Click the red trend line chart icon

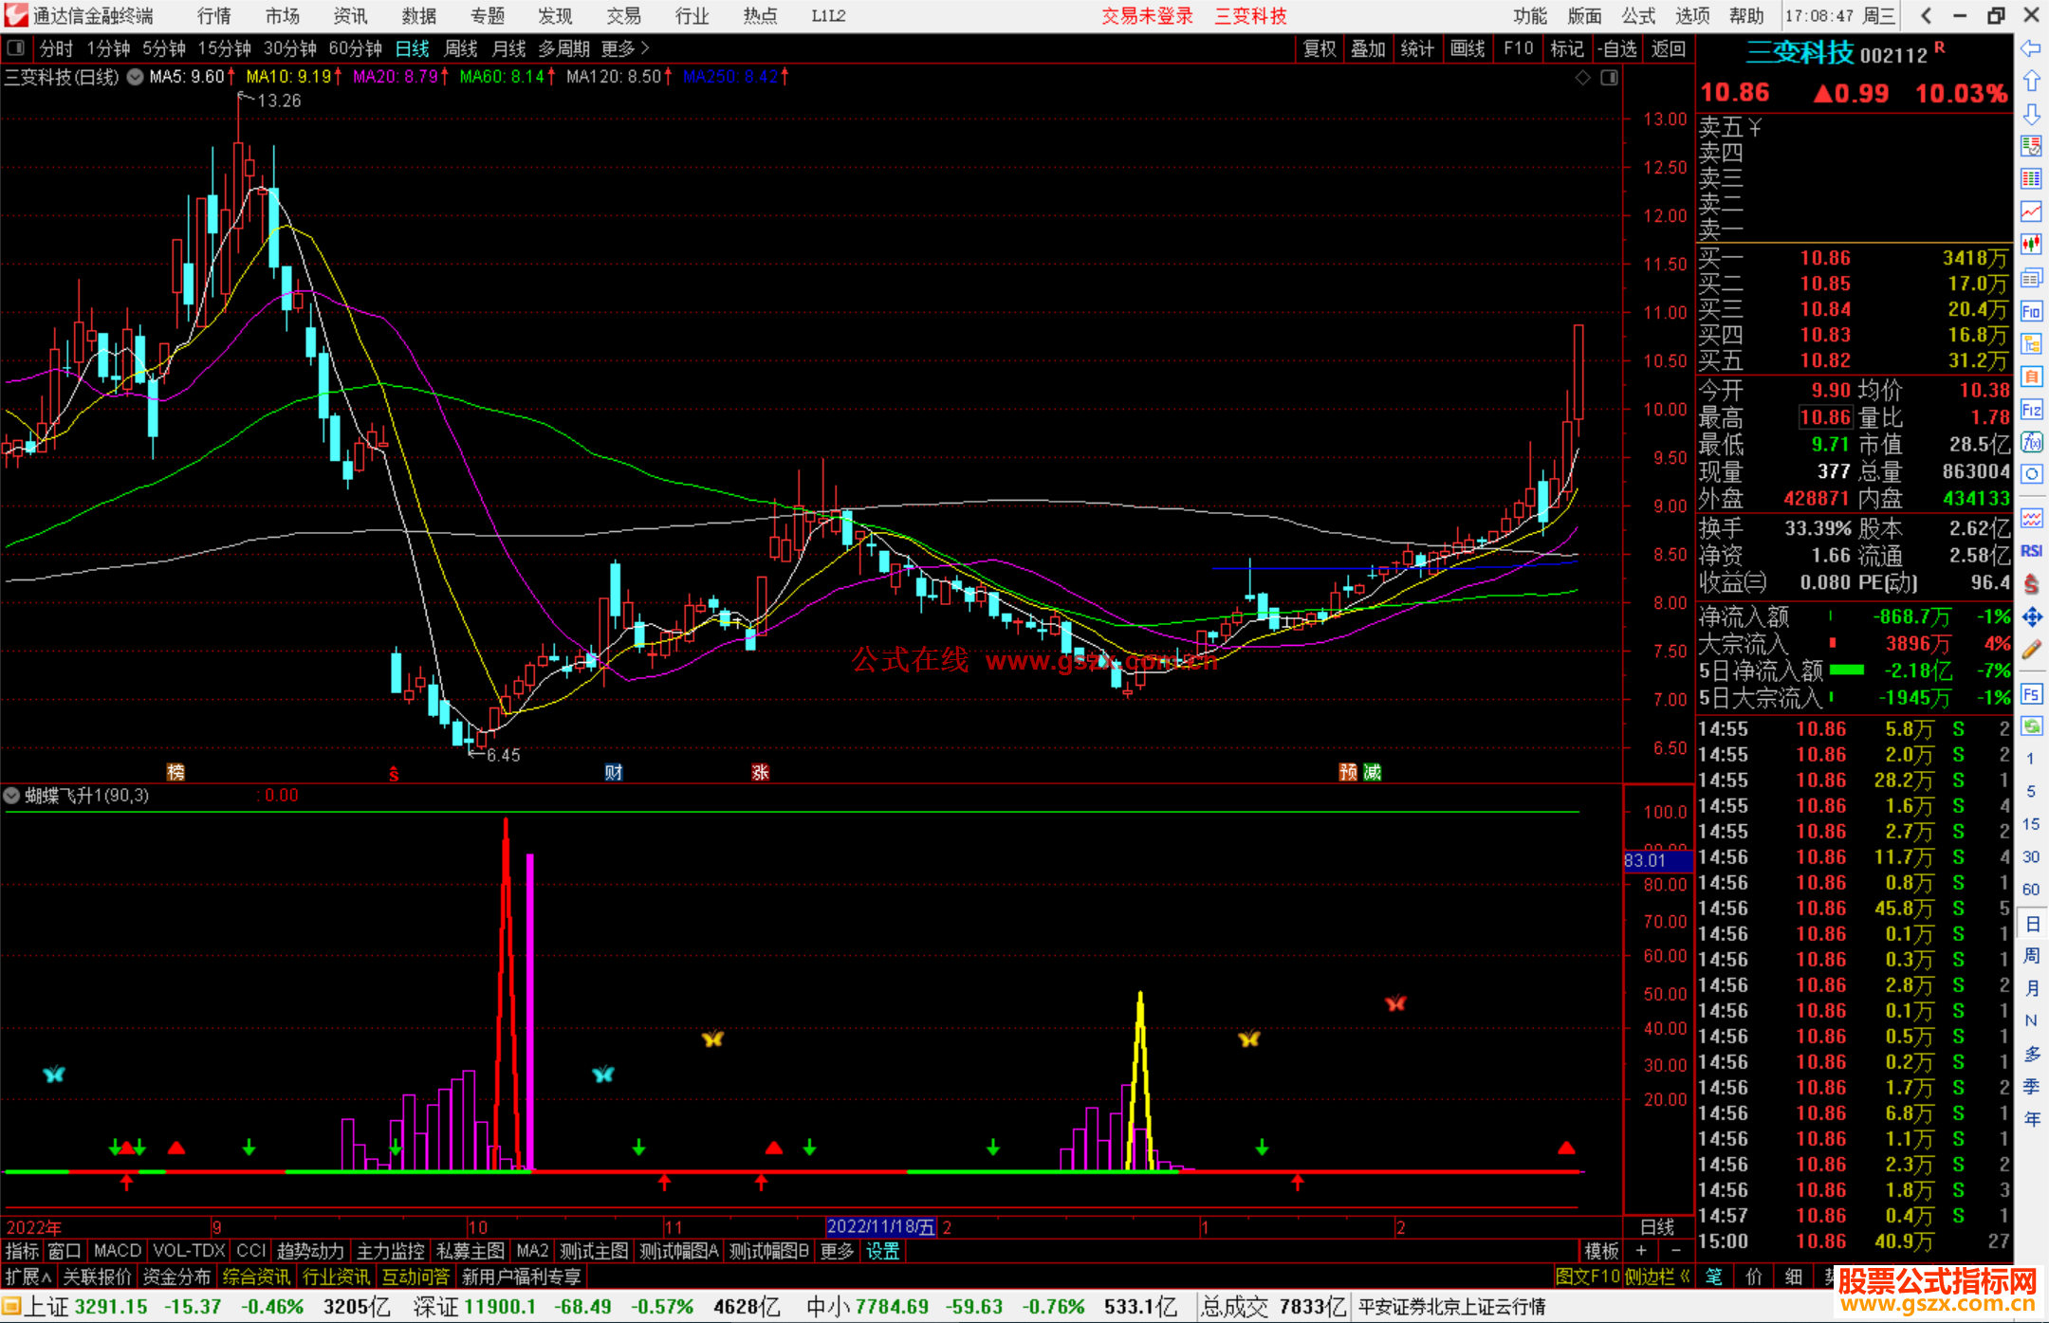[x=2031, y=211]
